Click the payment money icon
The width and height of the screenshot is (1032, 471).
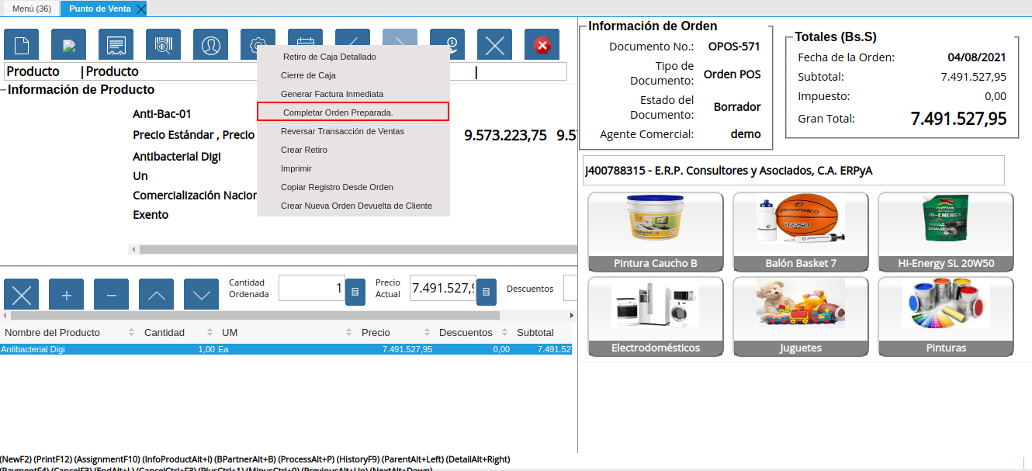[x=447, y=44]
